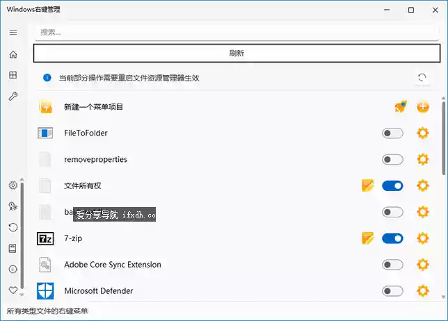Click the heart donate sidebar icon
This screenshot has width=448, height=321.
click(x=13, y=290)
